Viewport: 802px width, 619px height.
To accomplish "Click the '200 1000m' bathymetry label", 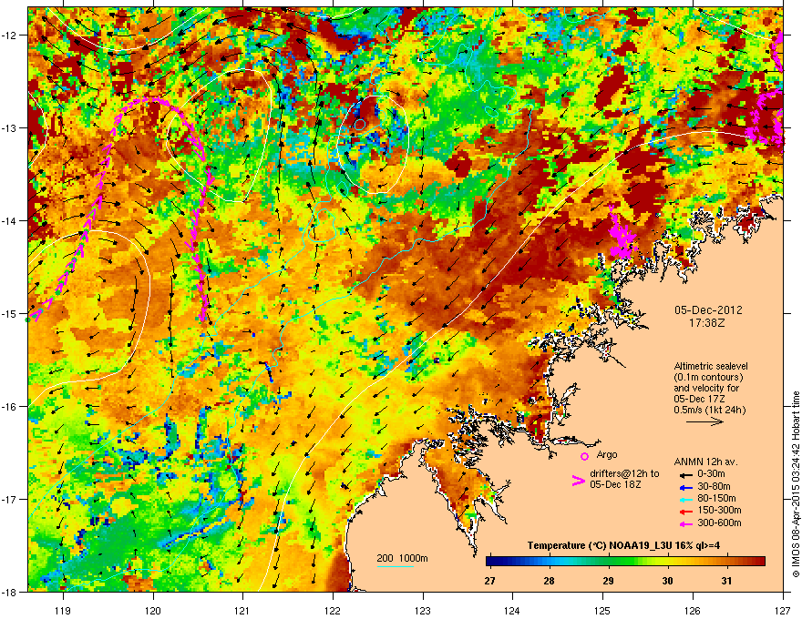I will [402, 558].
